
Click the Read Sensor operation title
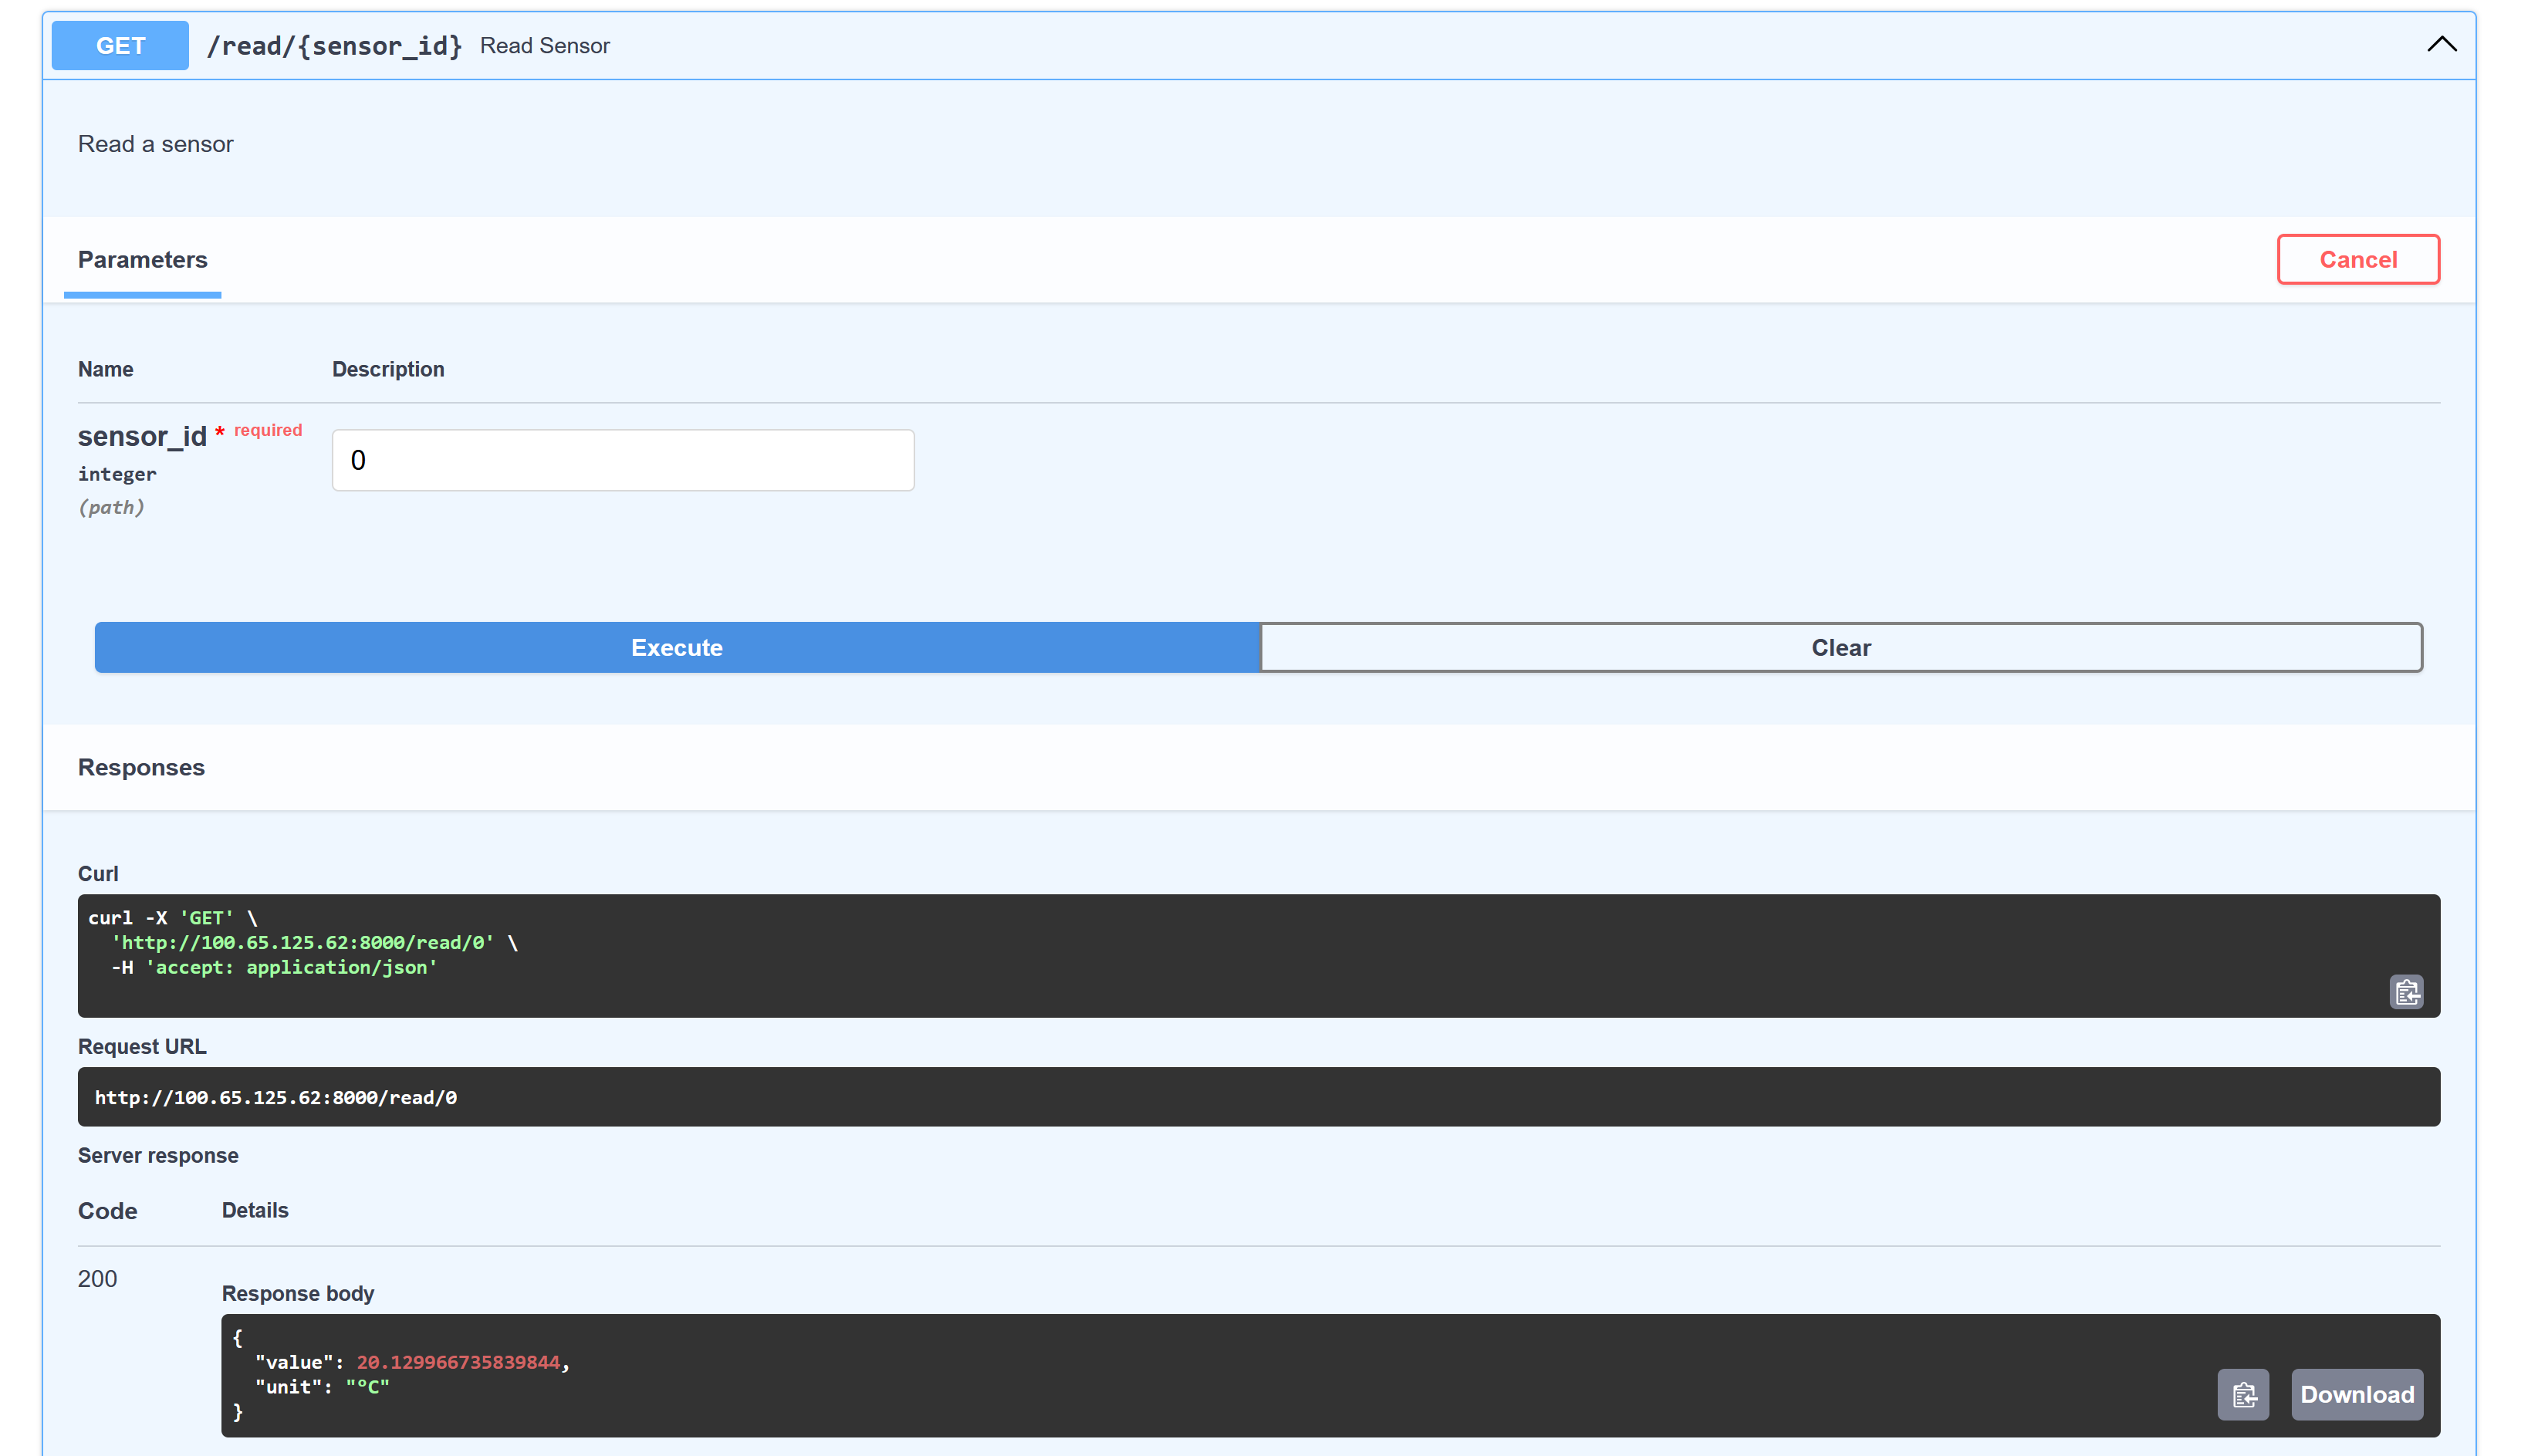pyautogui.click(x=545, y=45)
